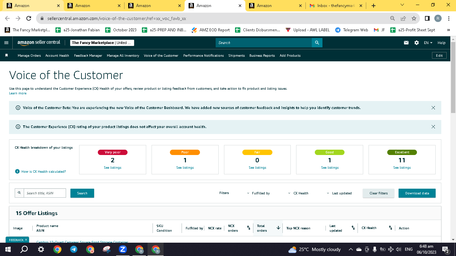The width and height of the screenshot is (456, 256).
Task: Open Windows Start menu
Action: coord(8,249)
